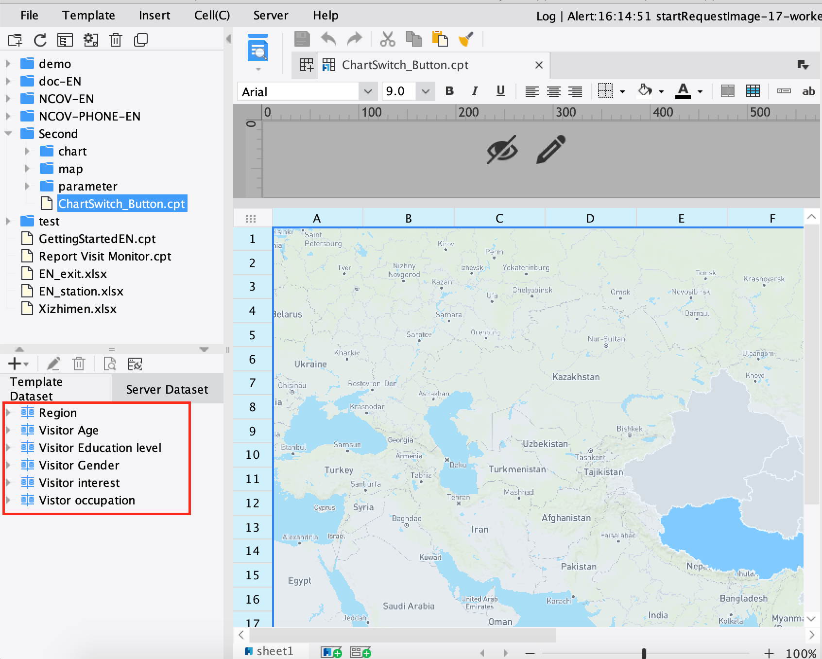Open the Template menu
822x659 pixels.
pos(88,16)
